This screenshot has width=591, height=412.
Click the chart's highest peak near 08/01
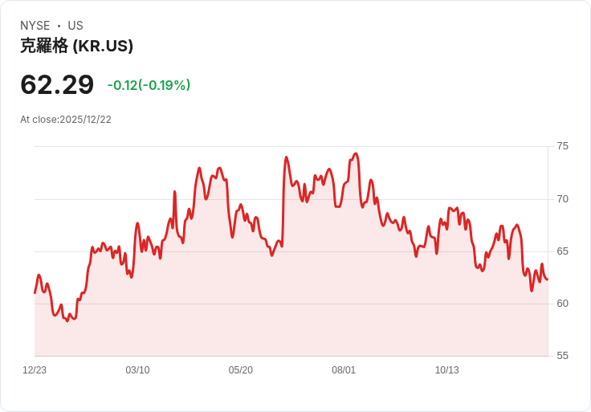tap(356, 153)
